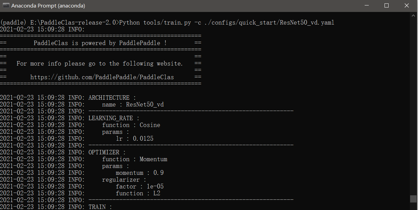Click the scrollbar up arrow
Image resolution: width=418 pixels, height=210 pixels.
pyautogui.click(x=413, y=15)
